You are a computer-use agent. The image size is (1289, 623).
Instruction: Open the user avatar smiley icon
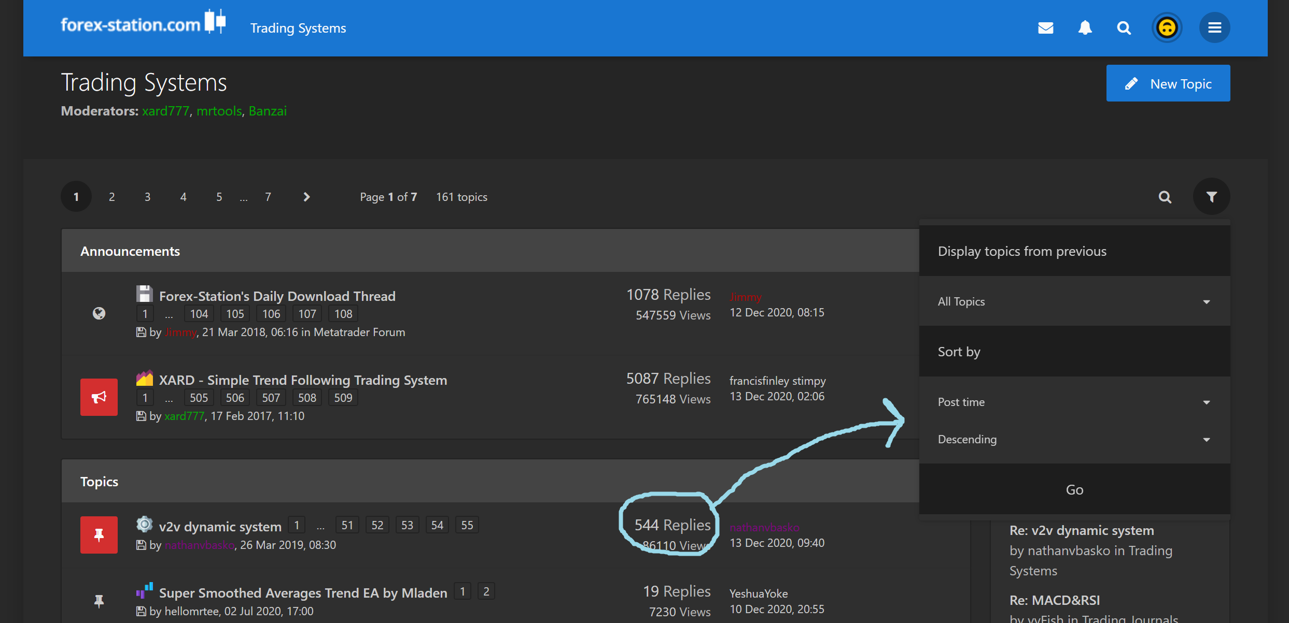(1167, 28)
